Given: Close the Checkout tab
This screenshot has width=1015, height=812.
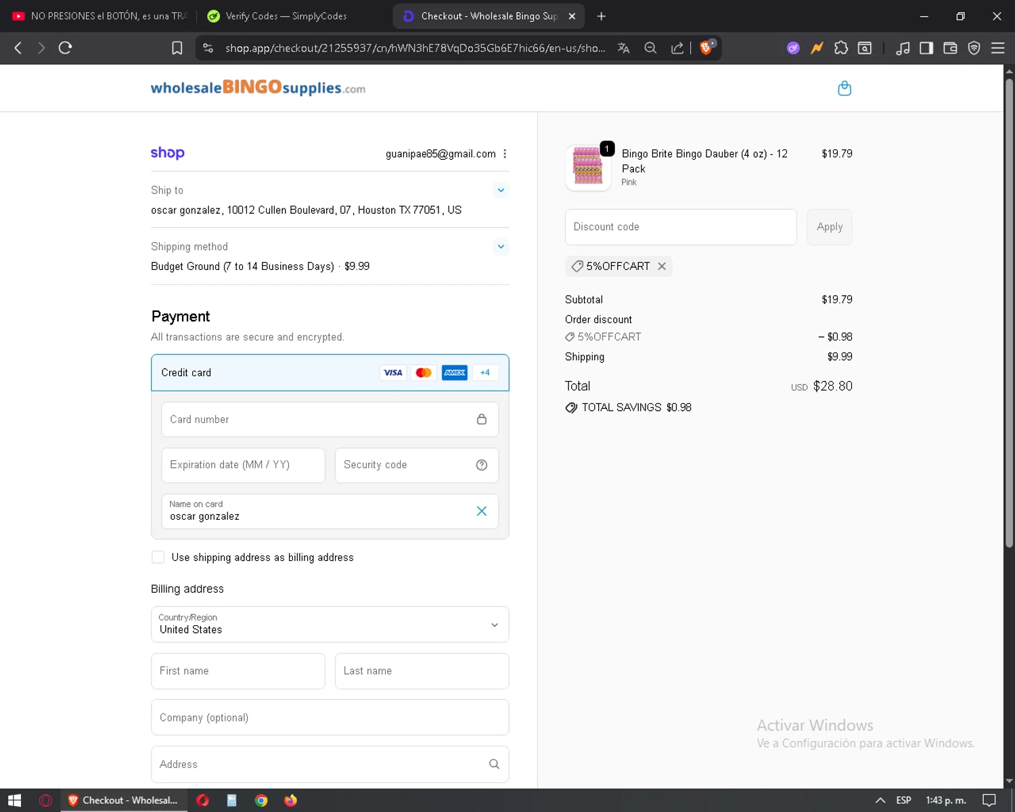Looking at the screenshot, I should click(572, 16).
